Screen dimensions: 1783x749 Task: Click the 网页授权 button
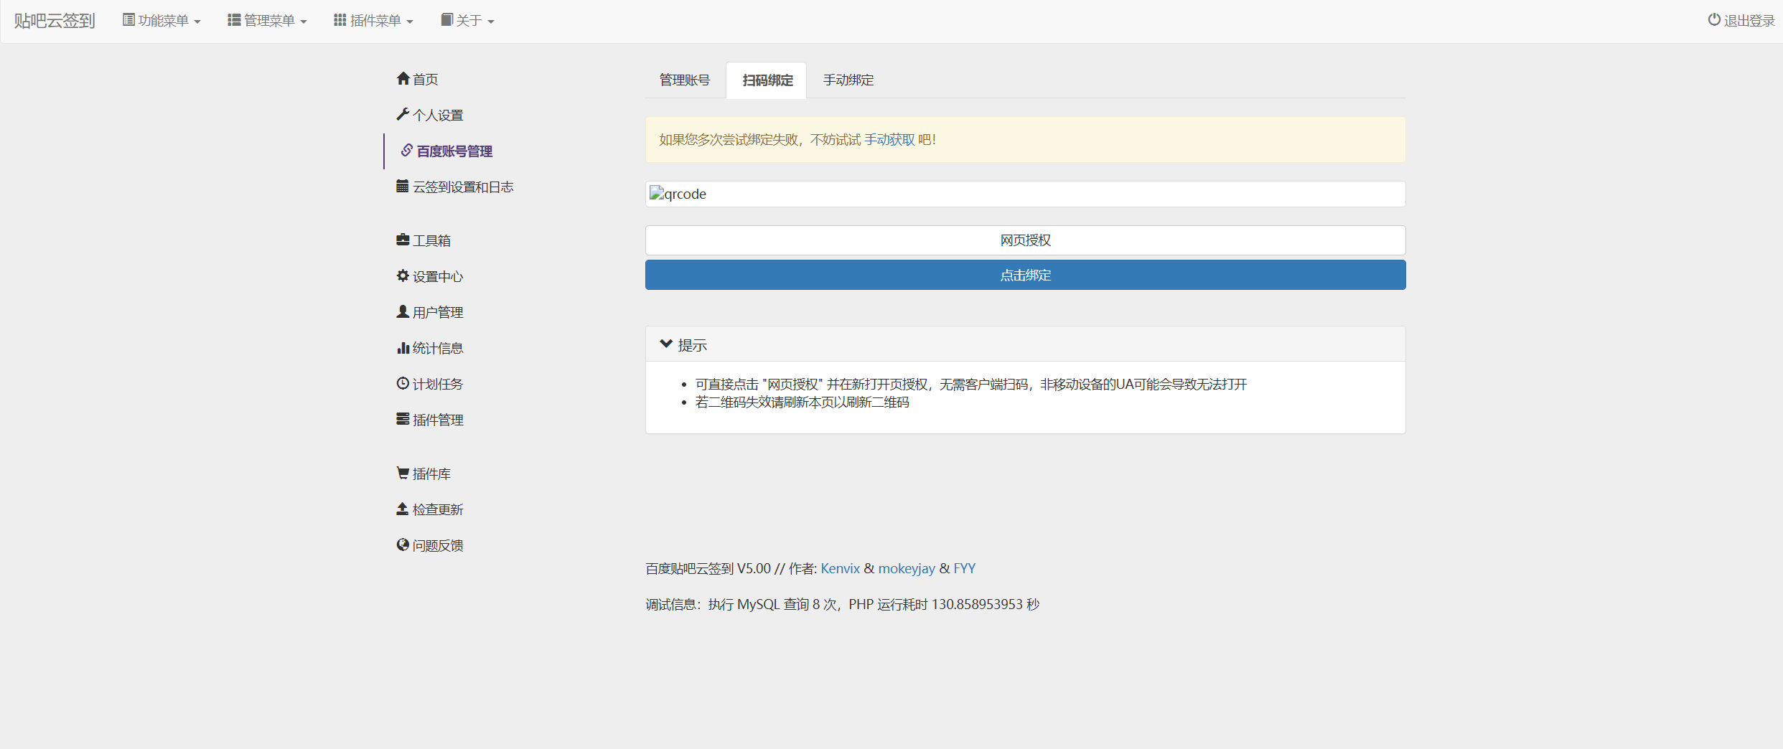pyautogui.click(x=1025, y=240)
